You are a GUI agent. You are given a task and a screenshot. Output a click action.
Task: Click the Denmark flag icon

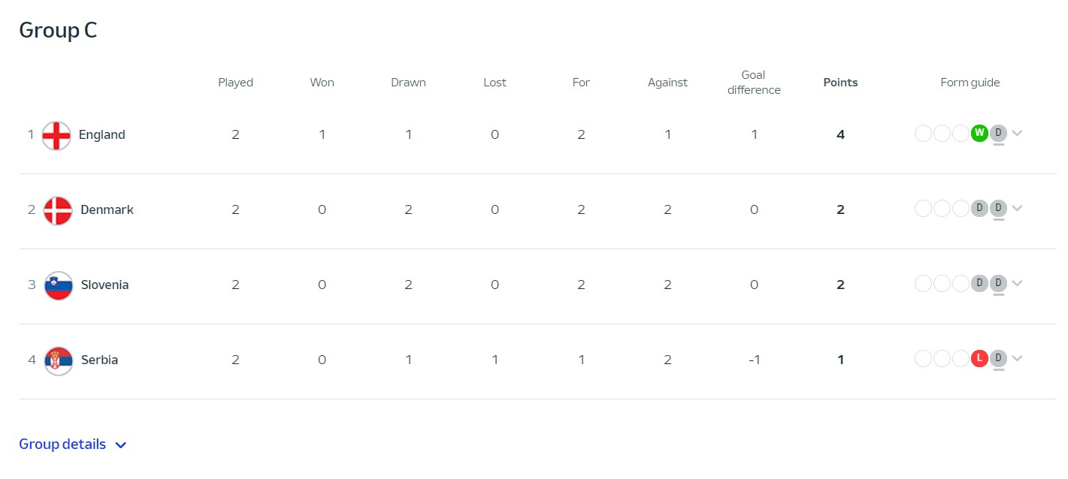tap(58, 210)
